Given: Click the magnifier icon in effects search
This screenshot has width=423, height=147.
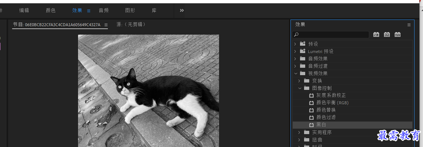Looking at the screenshot, I should coord(296,35).
